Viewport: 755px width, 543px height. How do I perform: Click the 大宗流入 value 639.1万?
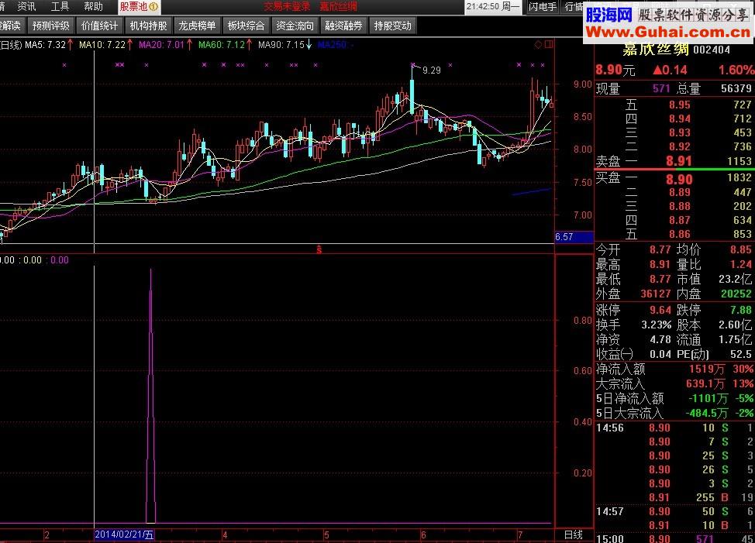[x=705, y=383]
